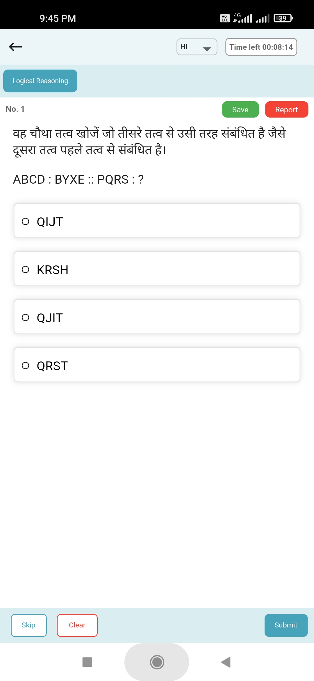Tap the VoLTE status icon

pos(225,18)
